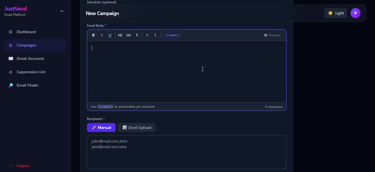Click the Email Body label
The height and width of the screenshot is (172, 375).
pos(96,26)
